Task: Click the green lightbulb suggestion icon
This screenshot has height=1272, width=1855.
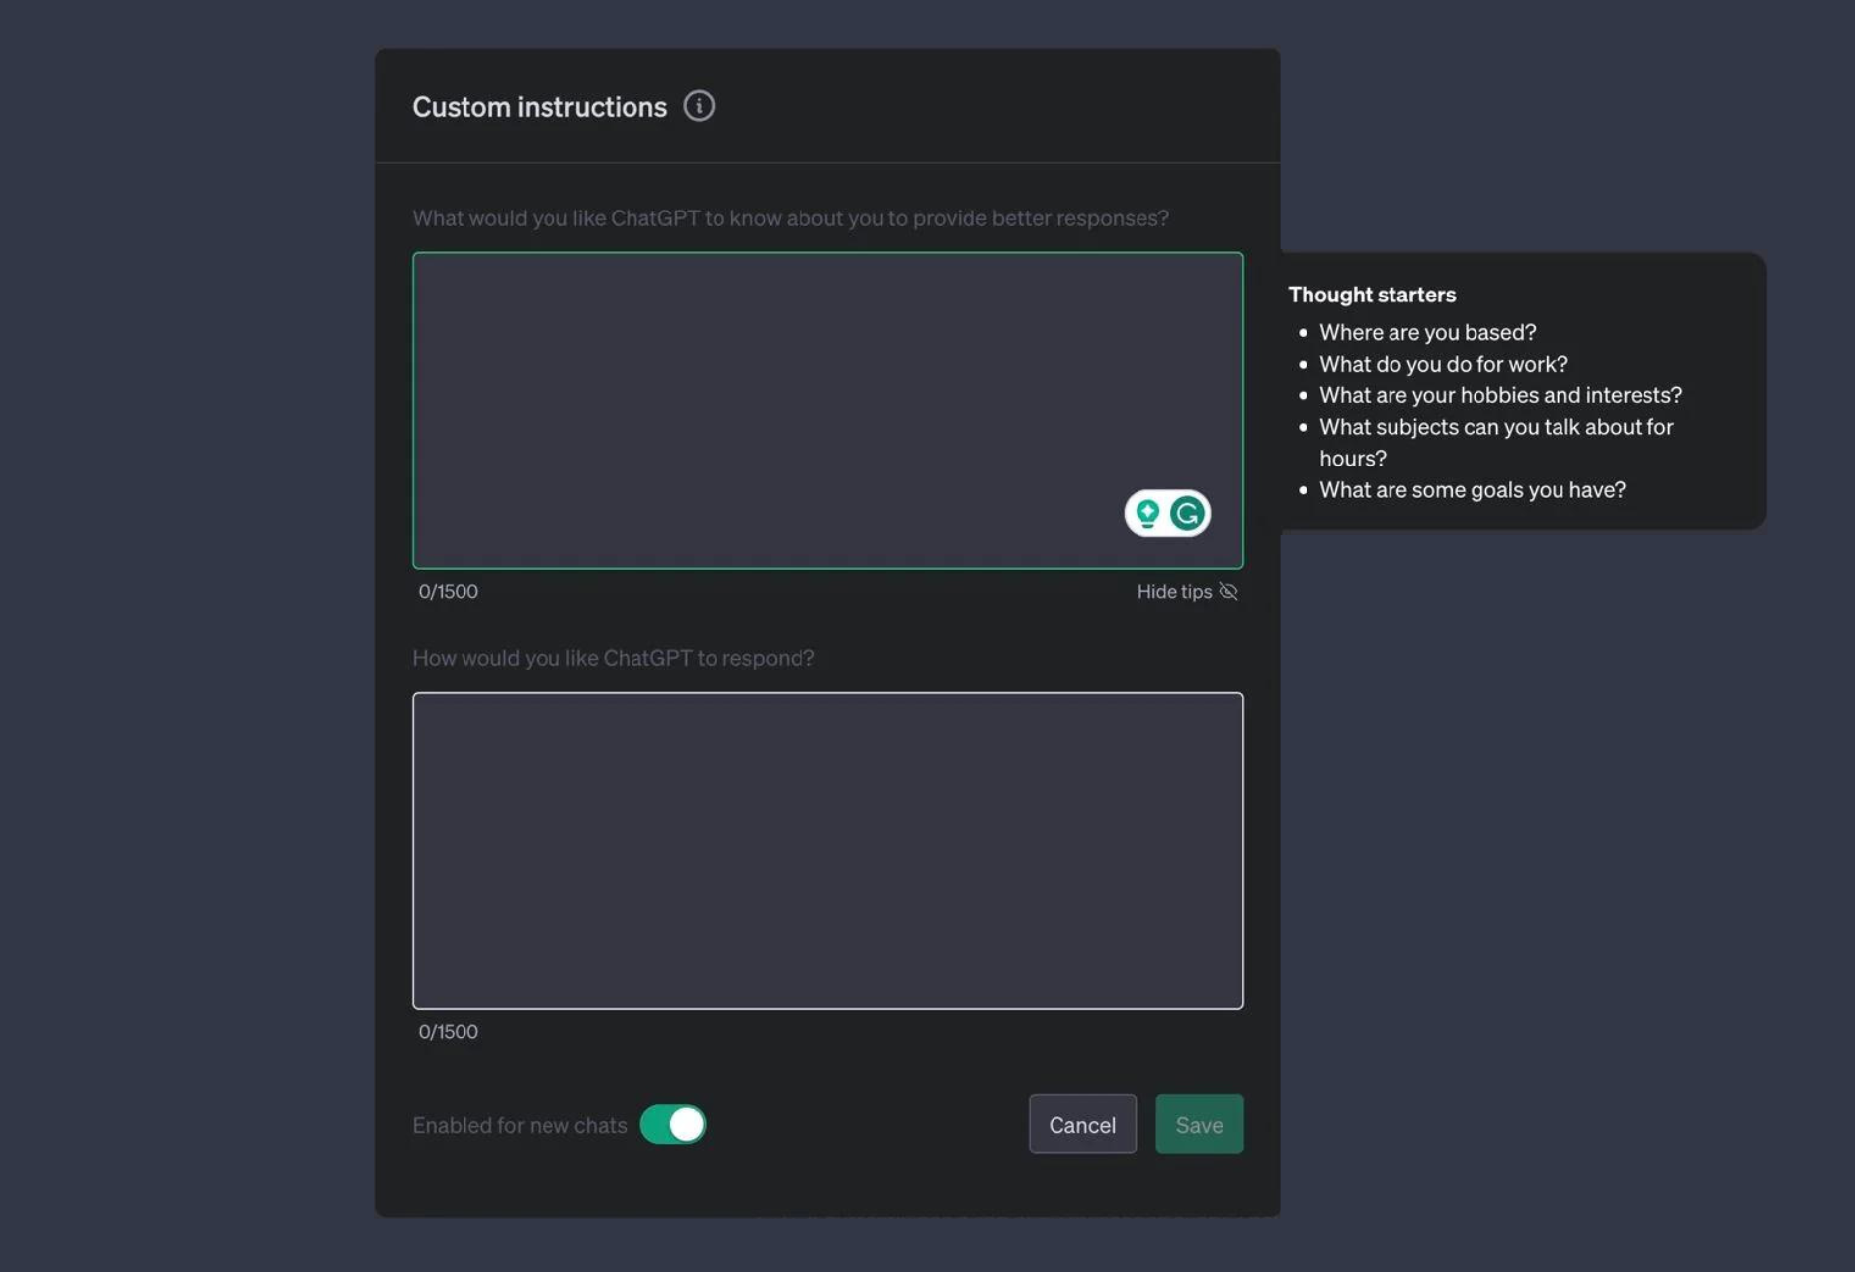Action: coord(1147,513)
